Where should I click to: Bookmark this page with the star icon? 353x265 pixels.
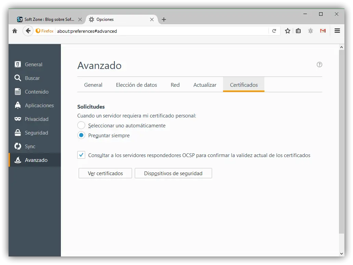click(x=287, y=31)
